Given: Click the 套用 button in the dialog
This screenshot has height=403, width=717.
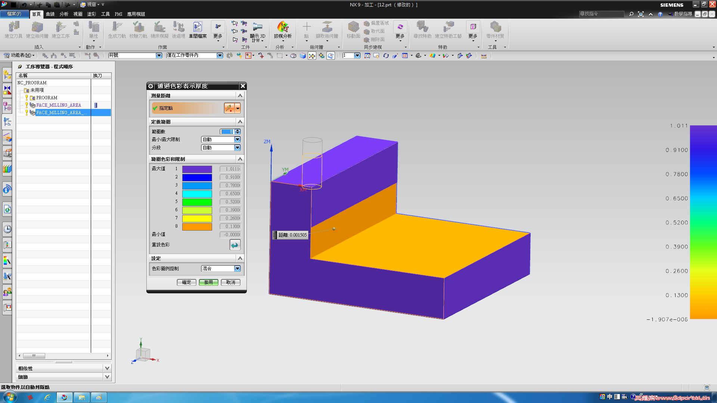Looking at the screenshot, I should coord(208,282).
